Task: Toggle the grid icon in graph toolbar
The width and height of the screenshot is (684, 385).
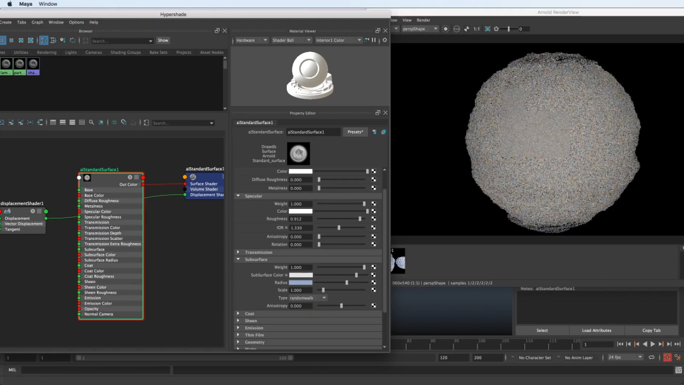Action: [x=114, y=123]
